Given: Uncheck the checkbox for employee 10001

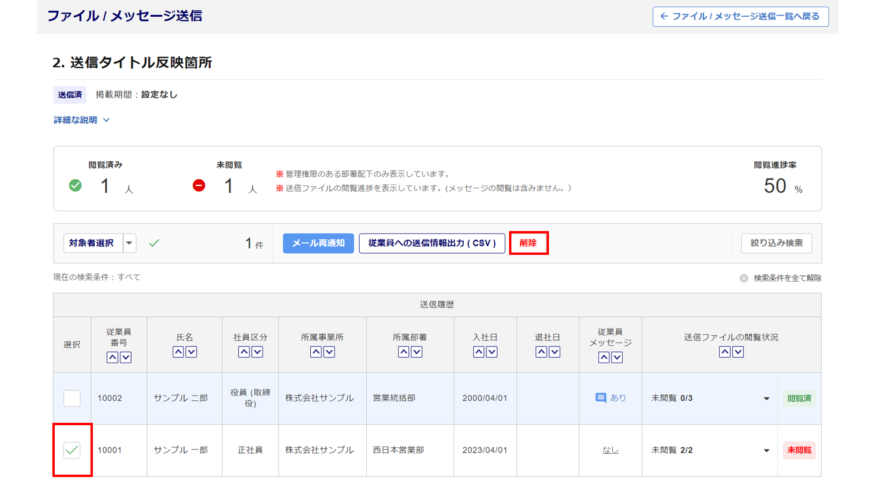Looking at the screenshot, I should click(72, 450).
